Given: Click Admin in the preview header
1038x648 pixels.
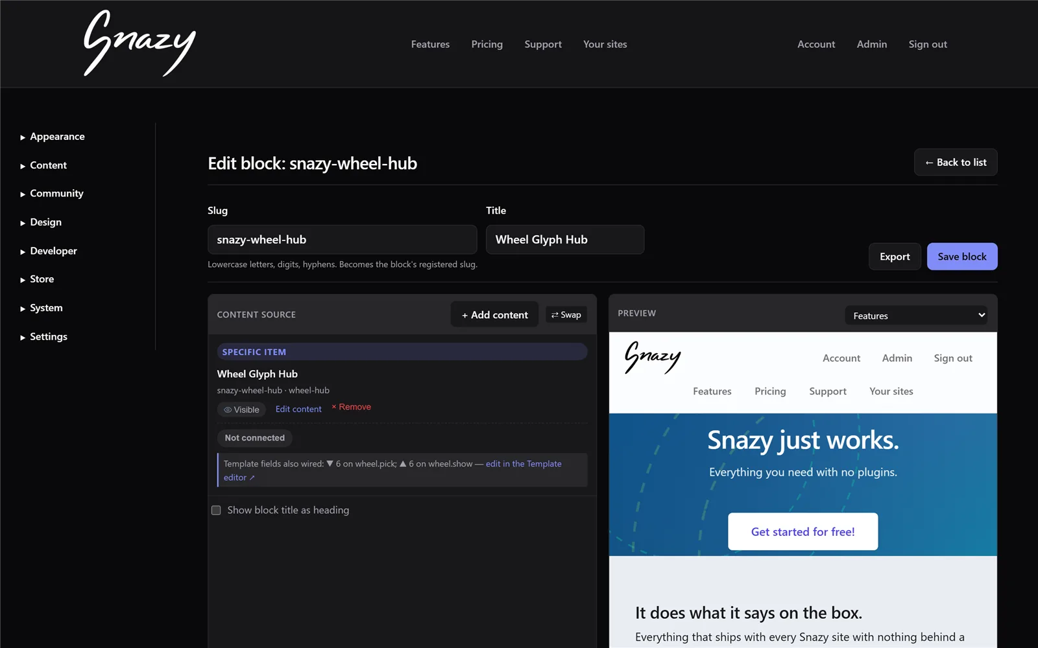Looking at the screenshot, I should click(x=897, y=358).
